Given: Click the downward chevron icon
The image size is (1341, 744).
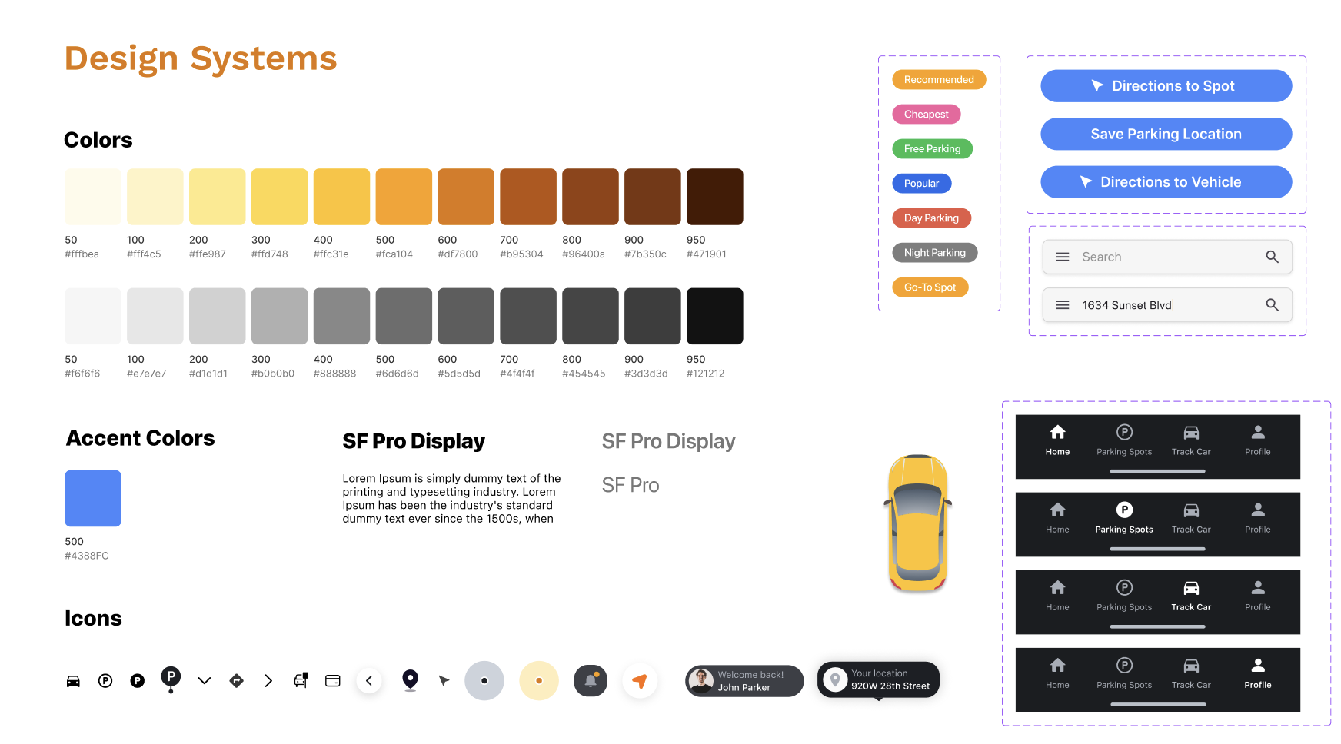Looking at the screenshot, I should coord(204,681).
